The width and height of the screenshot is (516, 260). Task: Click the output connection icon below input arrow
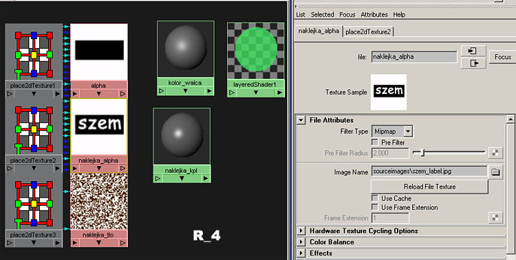point(473,62)
